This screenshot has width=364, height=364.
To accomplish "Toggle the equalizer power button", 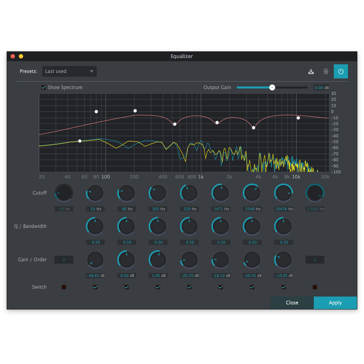I will [340, 71].
